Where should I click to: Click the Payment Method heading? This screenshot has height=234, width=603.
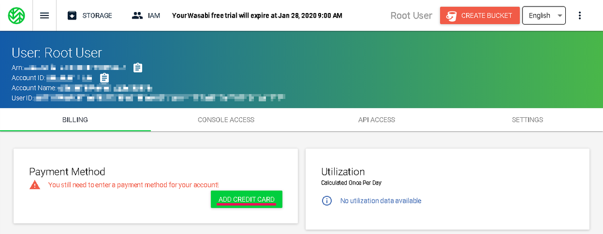point(67,172)
